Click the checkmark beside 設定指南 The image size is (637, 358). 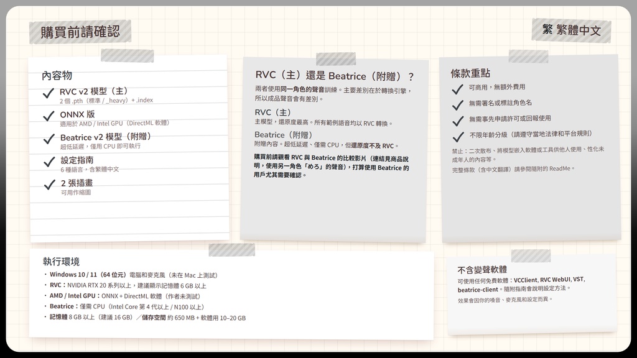[x=49, y=162]
